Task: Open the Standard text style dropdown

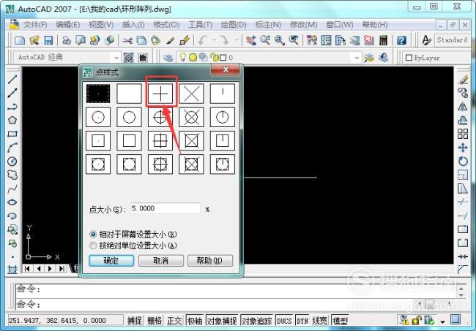Action: tap(453, 40)
